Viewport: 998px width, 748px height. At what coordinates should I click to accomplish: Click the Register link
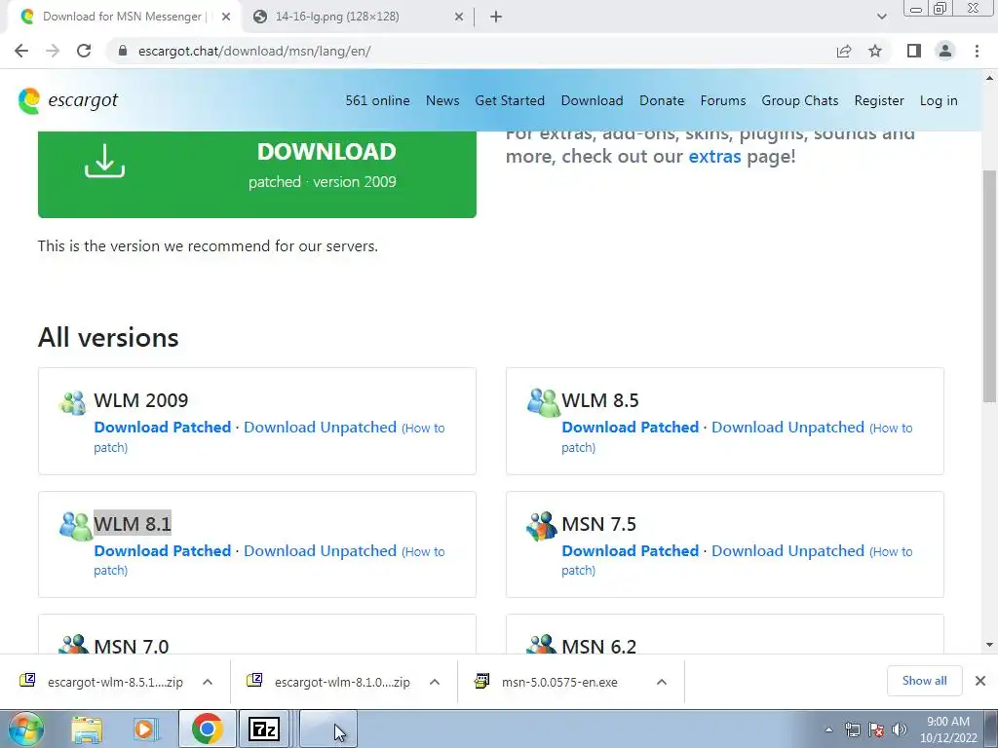pyautogui.click(x=879, y=100)
